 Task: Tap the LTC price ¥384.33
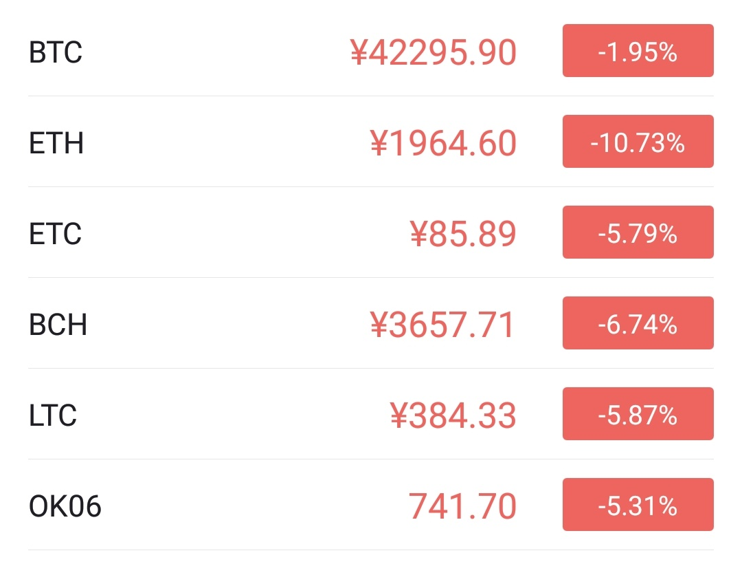pyautogui.click(x=453, y=415)
